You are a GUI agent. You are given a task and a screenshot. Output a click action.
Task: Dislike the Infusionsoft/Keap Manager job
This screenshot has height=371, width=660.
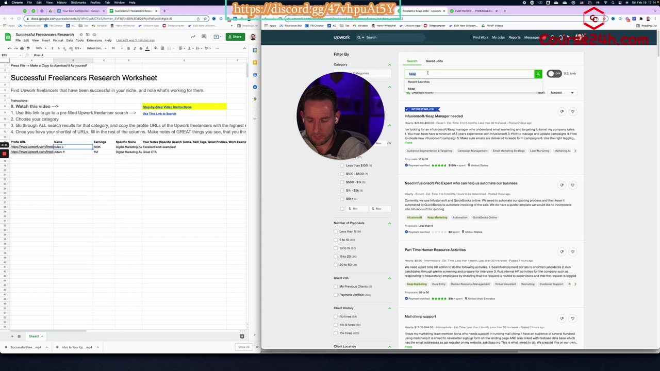[x=562, y=111]
